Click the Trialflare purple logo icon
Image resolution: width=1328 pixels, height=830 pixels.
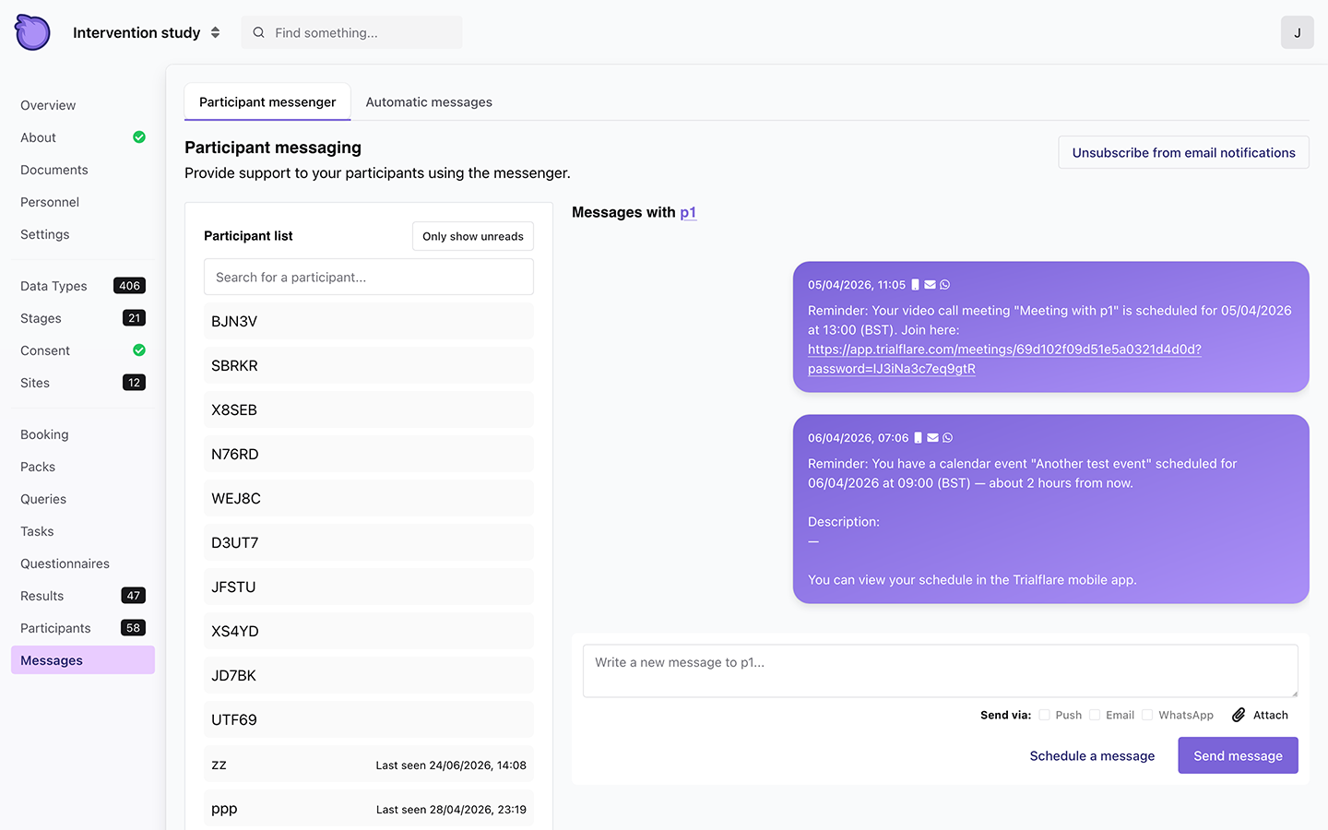[x=32, y=32]
